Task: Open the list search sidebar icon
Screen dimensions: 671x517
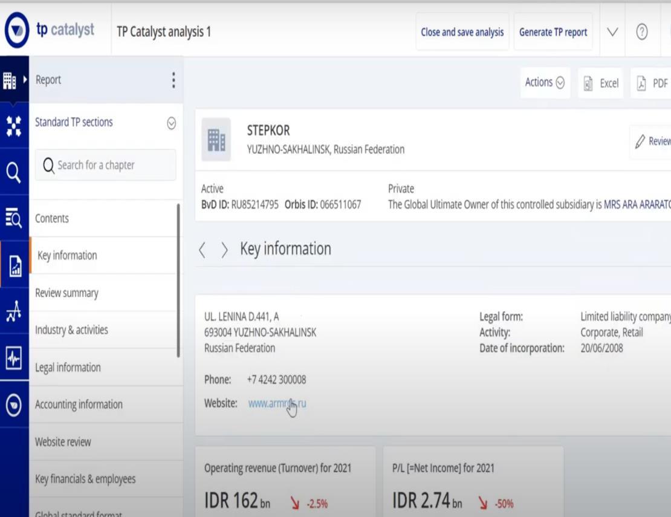Action: [x=14, y=218]
